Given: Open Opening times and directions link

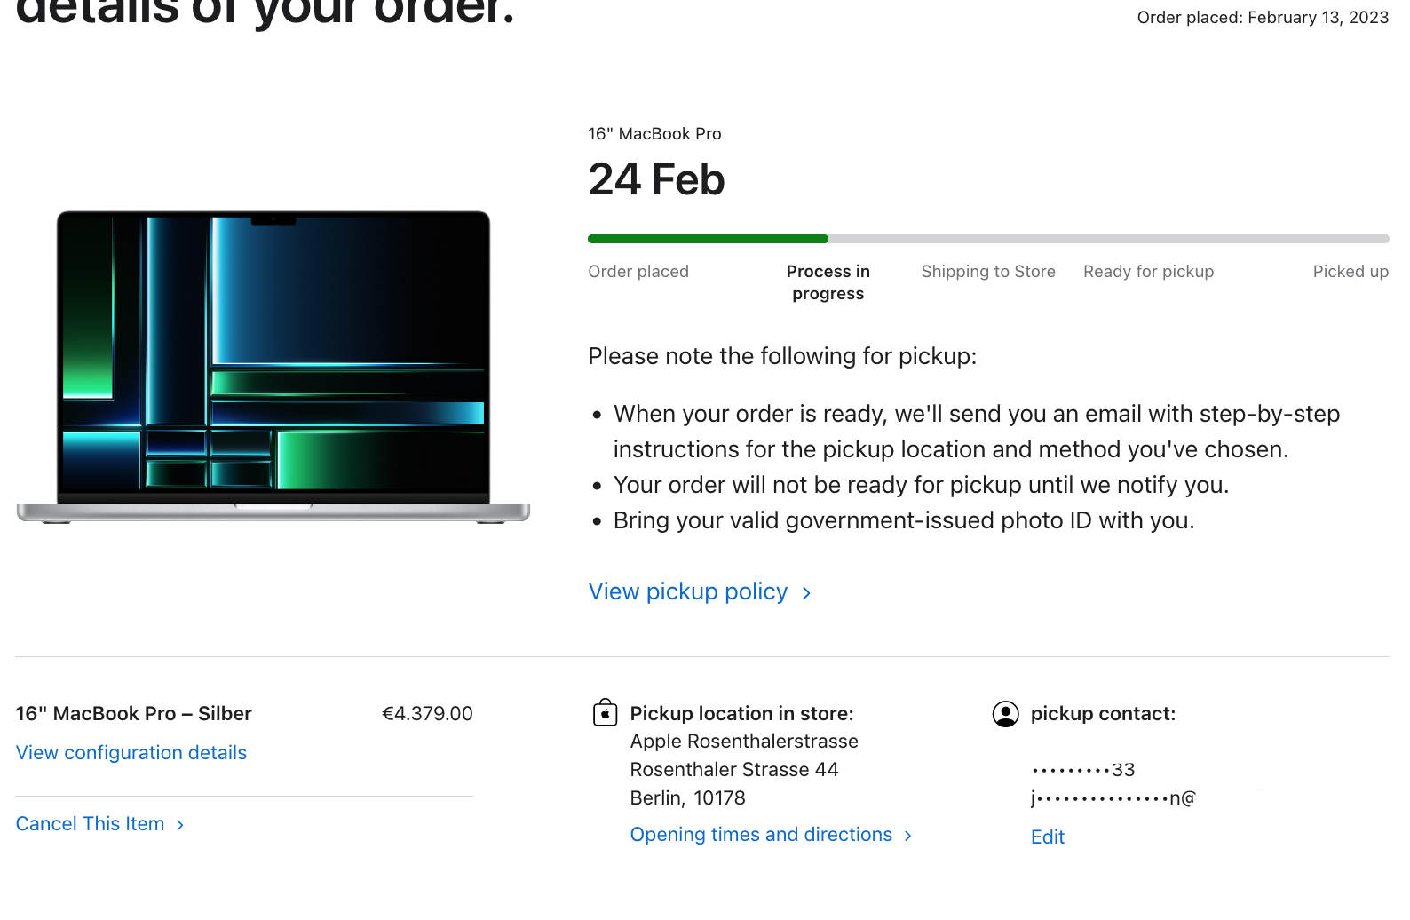Looking at the screenshot, I should click(761, 835).
